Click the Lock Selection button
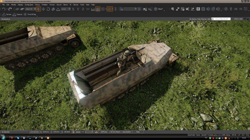This screenshot has height=140, width=250. coord(34,132)
